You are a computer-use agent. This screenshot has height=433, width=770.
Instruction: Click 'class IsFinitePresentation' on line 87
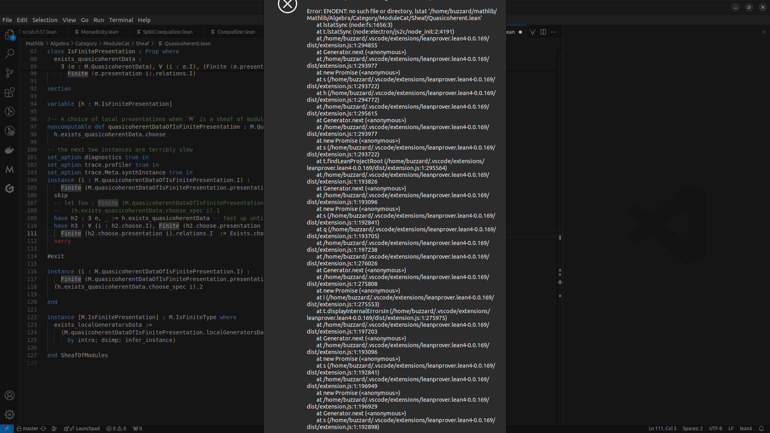[x=91, y=52]
